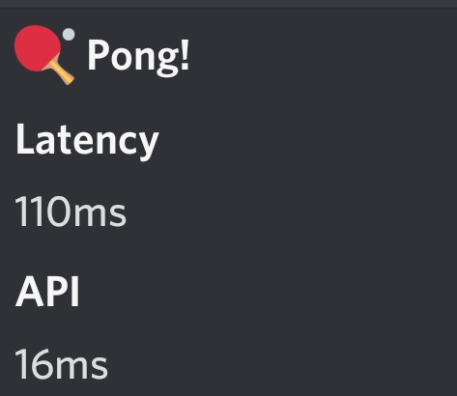
Task: Click the letter y in Latency
Action: coord(147,146)
